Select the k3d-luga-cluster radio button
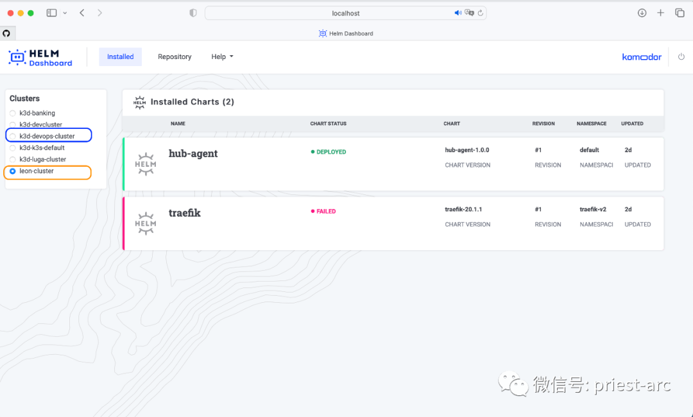Image resolution: width=693 pixels, height=417 pixels. click(x=12, y=159)
